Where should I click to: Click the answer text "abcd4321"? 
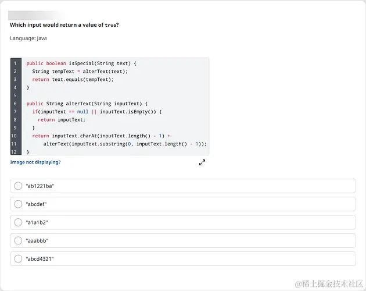40,259
